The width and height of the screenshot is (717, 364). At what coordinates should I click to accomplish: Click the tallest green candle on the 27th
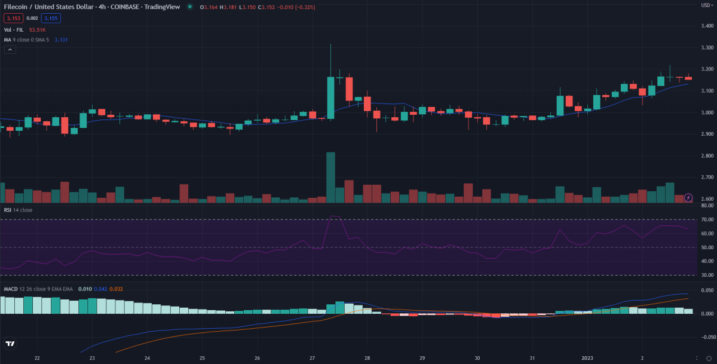click(x=330, y=98)
